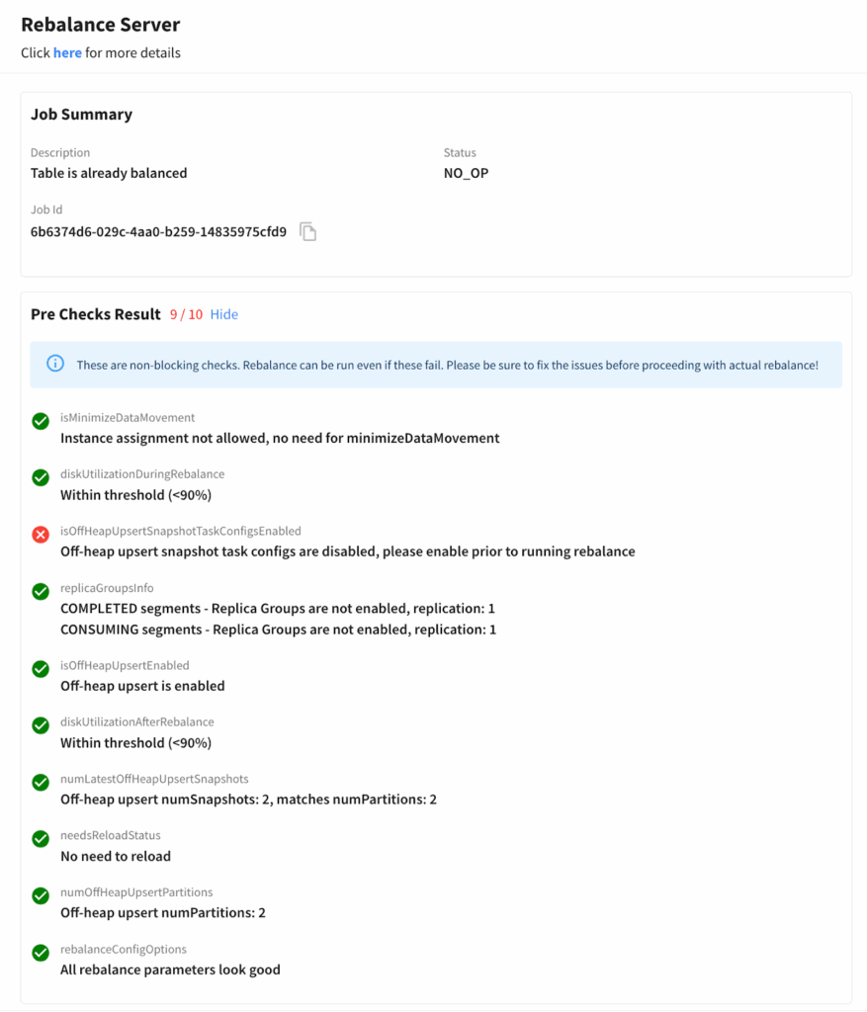Click the info icon in blue banner
867x1012 pixels.
point(55,365)
